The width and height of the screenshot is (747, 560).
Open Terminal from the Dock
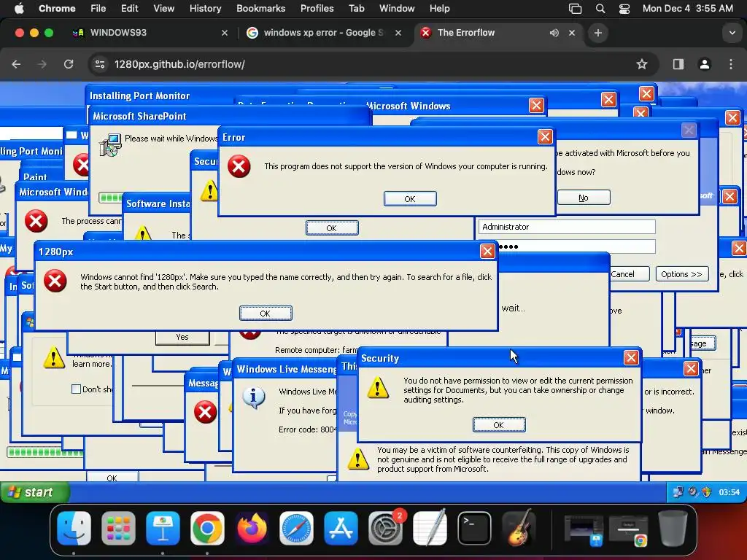pyautogui.click(x=474, y=528)
